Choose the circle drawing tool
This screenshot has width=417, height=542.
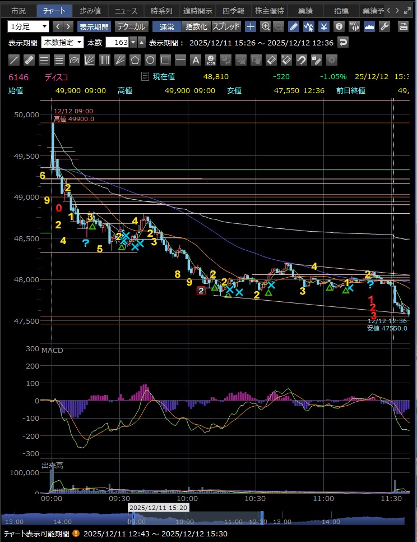click(150, 60)
